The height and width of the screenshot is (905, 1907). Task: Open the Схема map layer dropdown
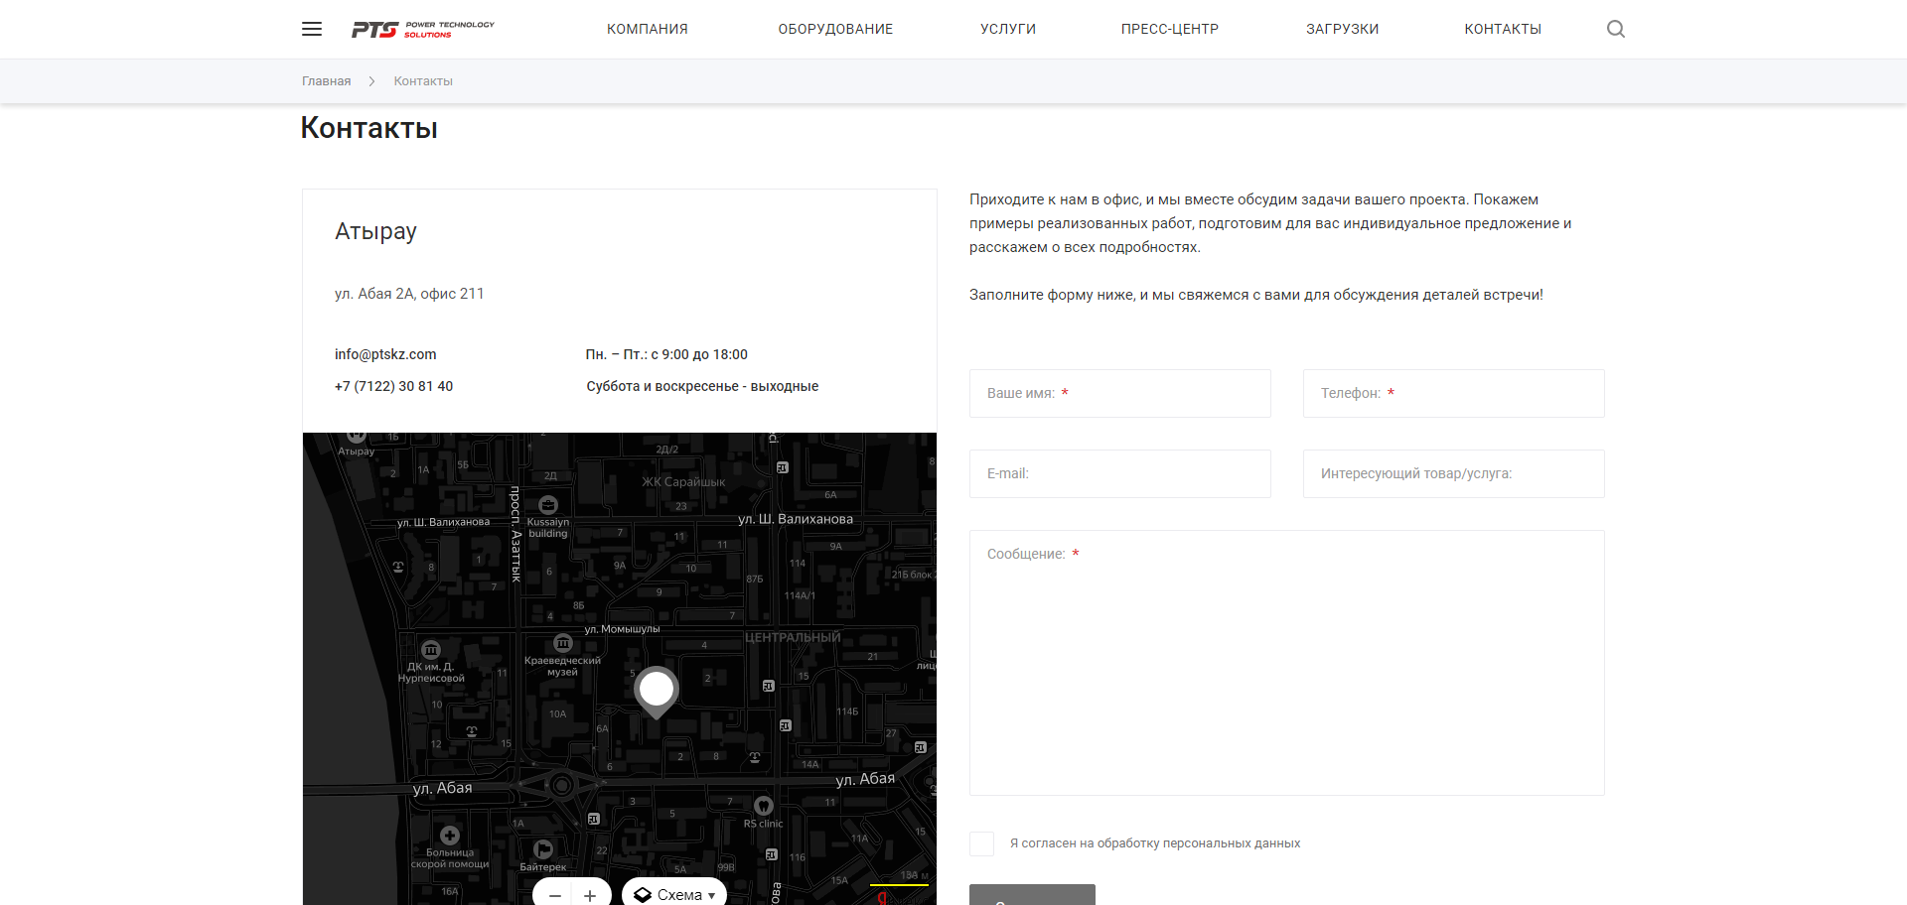[674, 894]
